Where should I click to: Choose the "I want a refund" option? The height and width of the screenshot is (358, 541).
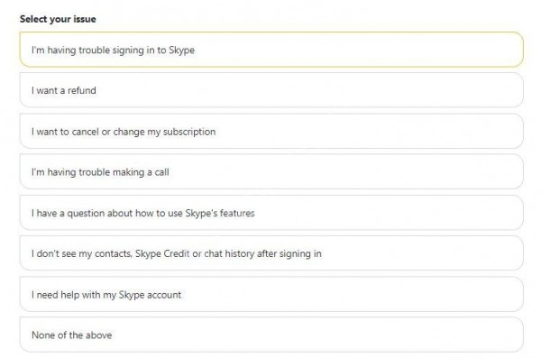(271, 90)
